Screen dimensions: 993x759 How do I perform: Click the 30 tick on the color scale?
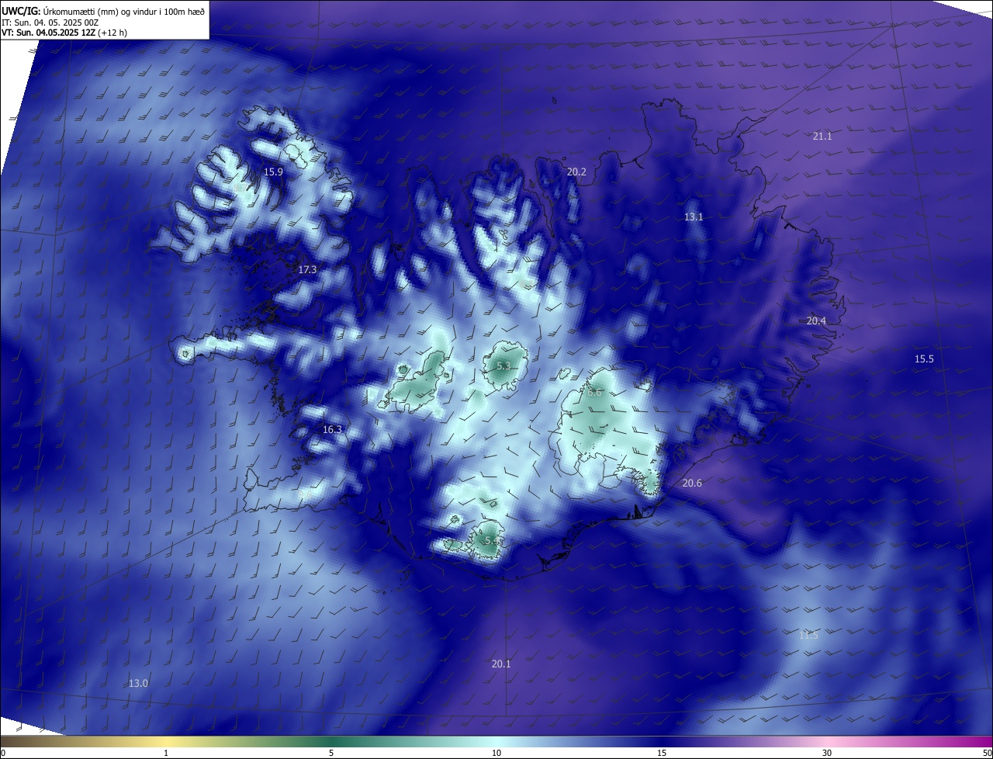click(827, 753)
